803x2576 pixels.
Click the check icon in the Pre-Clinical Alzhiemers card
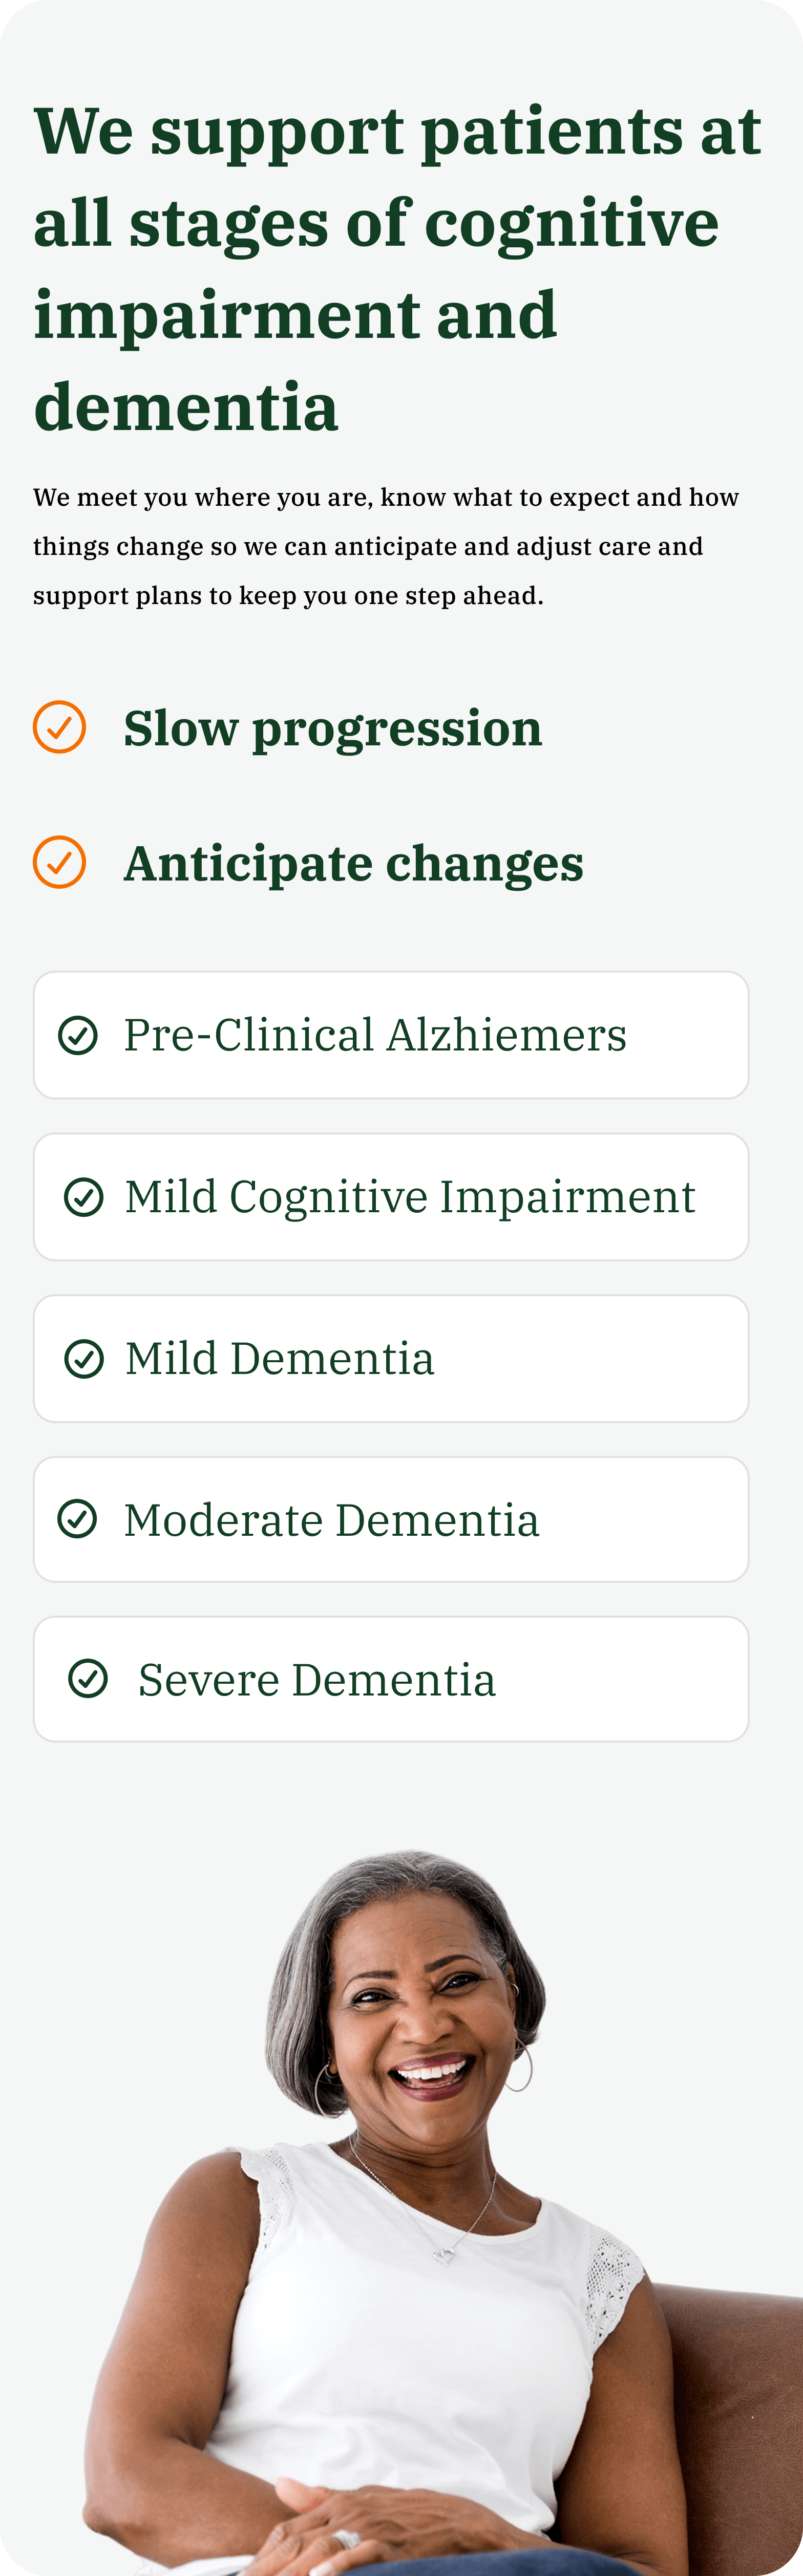[x=78, y=1035]
